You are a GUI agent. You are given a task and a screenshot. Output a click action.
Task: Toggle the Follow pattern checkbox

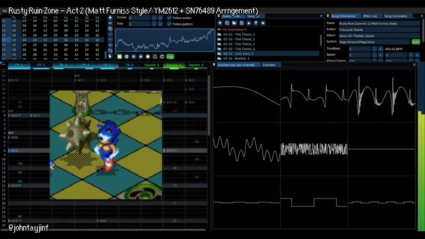pos(169,24)
